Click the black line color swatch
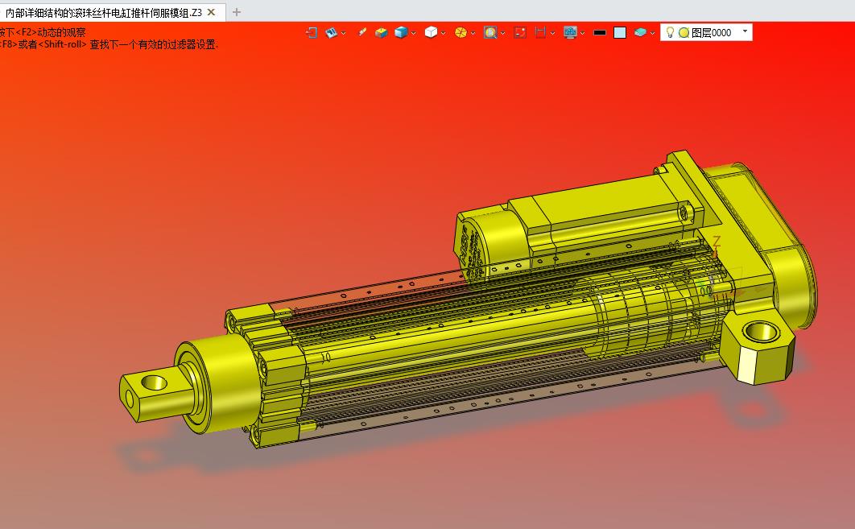855x529 pixels. 600,33
